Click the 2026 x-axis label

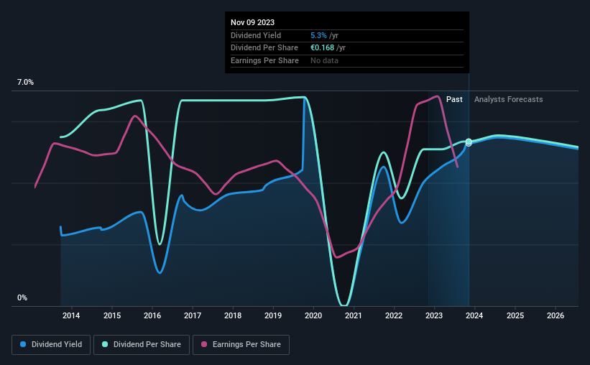pos(556,315)
